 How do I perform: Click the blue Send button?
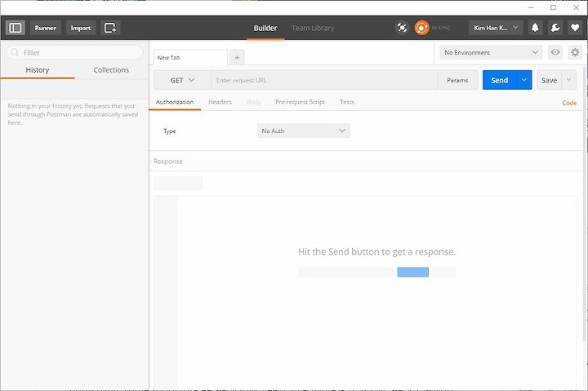[500, 80]
